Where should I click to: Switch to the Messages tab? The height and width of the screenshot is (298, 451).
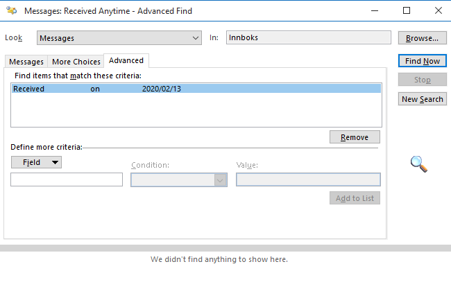(26, 62)
